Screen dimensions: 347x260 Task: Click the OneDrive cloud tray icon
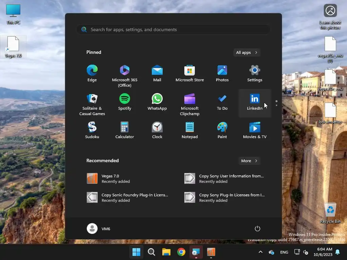pyautogui.click(x=271, y=252)
